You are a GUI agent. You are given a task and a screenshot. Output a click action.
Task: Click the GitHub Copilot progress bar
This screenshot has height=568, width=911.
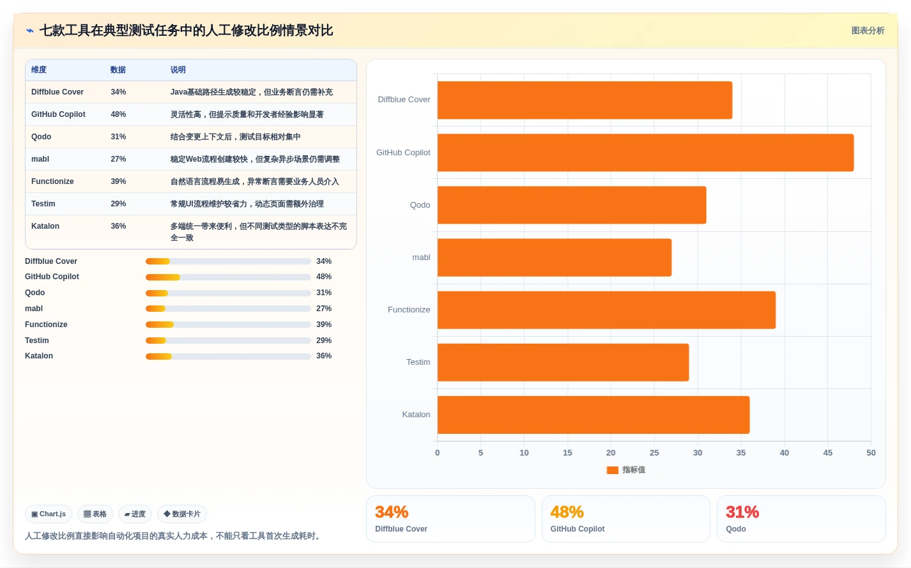click(x=228, y=277)
